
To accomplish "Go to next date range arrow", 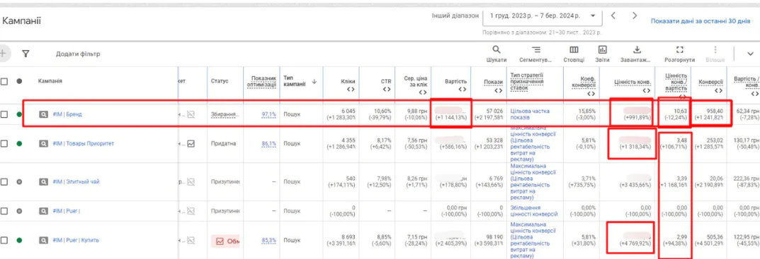I will click(x=635, y=16).
